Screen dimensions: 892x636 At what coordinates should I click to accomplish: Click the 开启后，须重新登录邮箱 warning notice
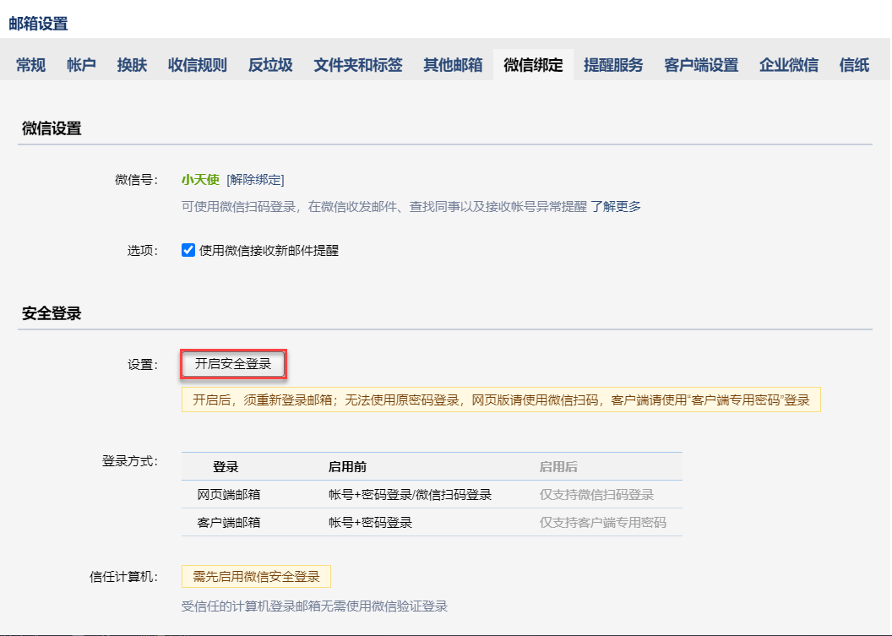point(501,400)
